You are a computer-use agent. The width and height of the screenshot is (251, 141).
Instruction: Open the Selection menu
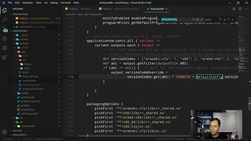tap(27, 3)
